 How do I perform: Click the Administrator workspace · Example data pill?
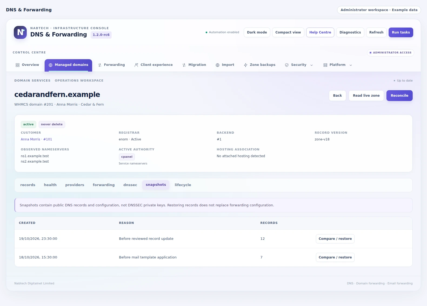pyautogui.click(x=379, y=10)
